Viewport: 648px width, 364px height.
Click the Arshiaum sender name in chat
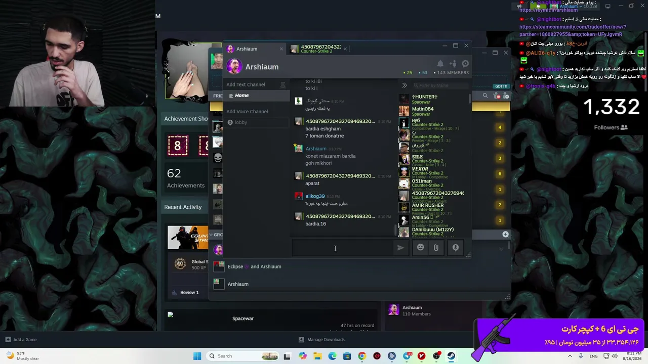[316, 149]
